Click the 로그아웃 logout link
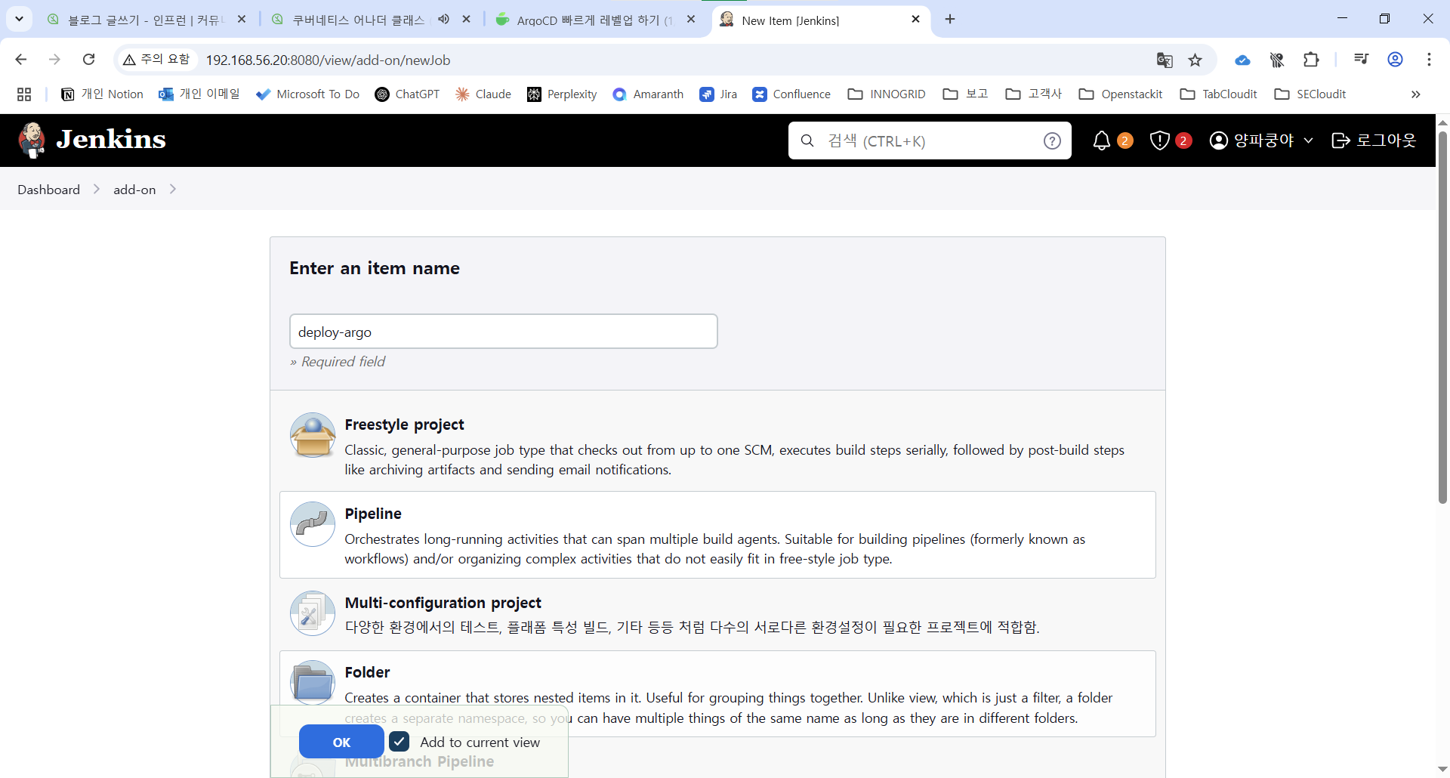1450x778 pixels. click(1374, 140)
